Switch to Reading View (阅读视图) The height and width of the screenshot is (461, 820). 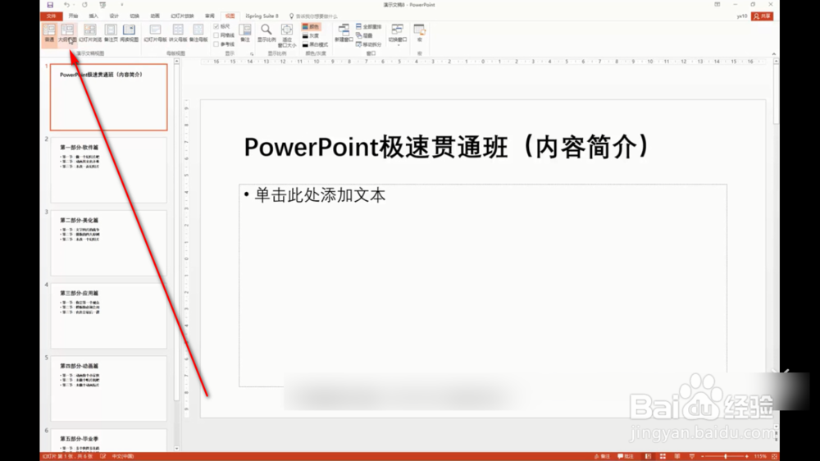click(x=129, y=33)
